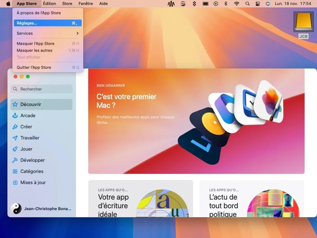
Task: Open the Aide menu
Action: point(103,4)
